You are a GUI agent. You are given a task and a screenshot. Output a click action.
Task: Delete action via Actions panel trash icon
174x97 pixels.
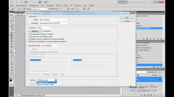[161, 39]
